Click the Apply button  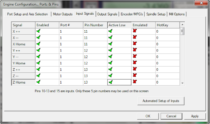click(x=195, y=116)
